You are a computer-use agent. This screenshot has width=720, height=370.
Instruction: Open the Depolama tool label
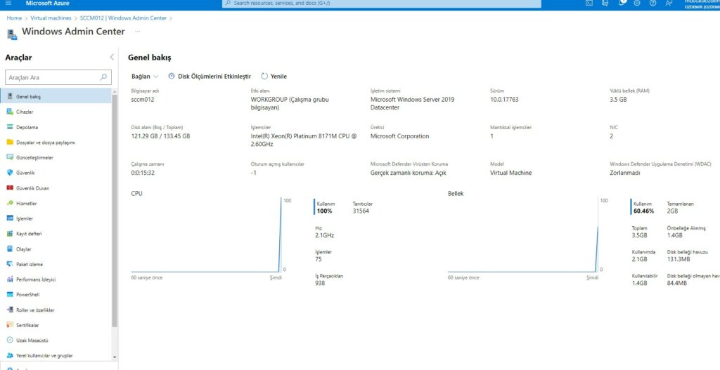[x=27, y=127]
